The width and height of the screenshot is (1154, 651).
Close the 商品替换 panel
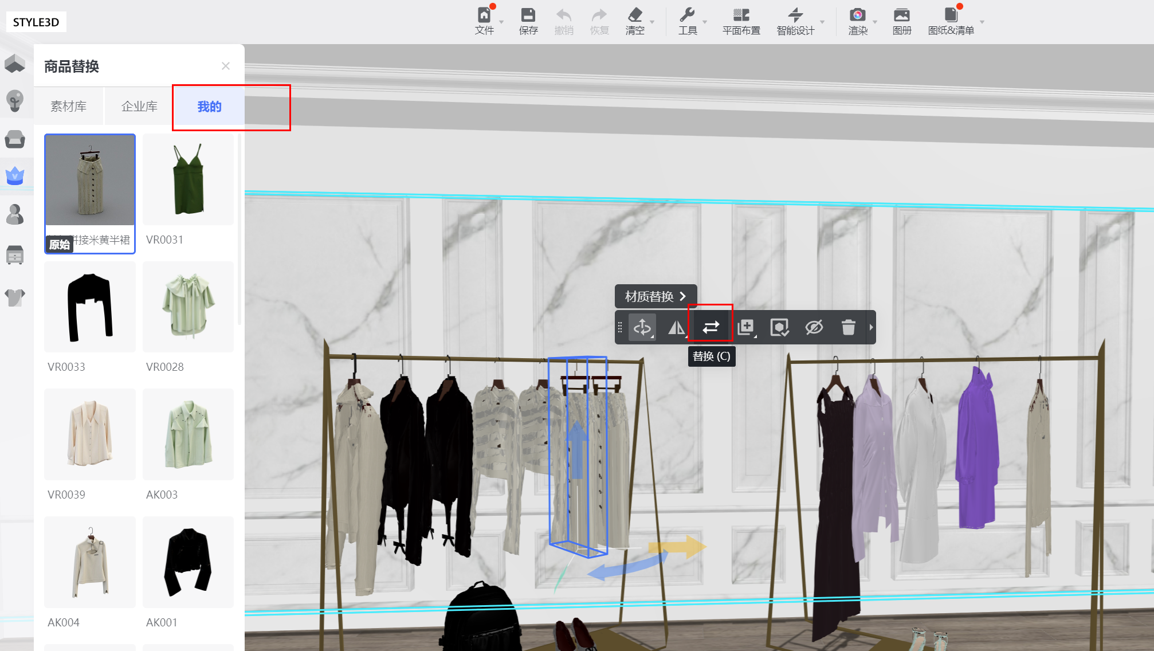226,66
